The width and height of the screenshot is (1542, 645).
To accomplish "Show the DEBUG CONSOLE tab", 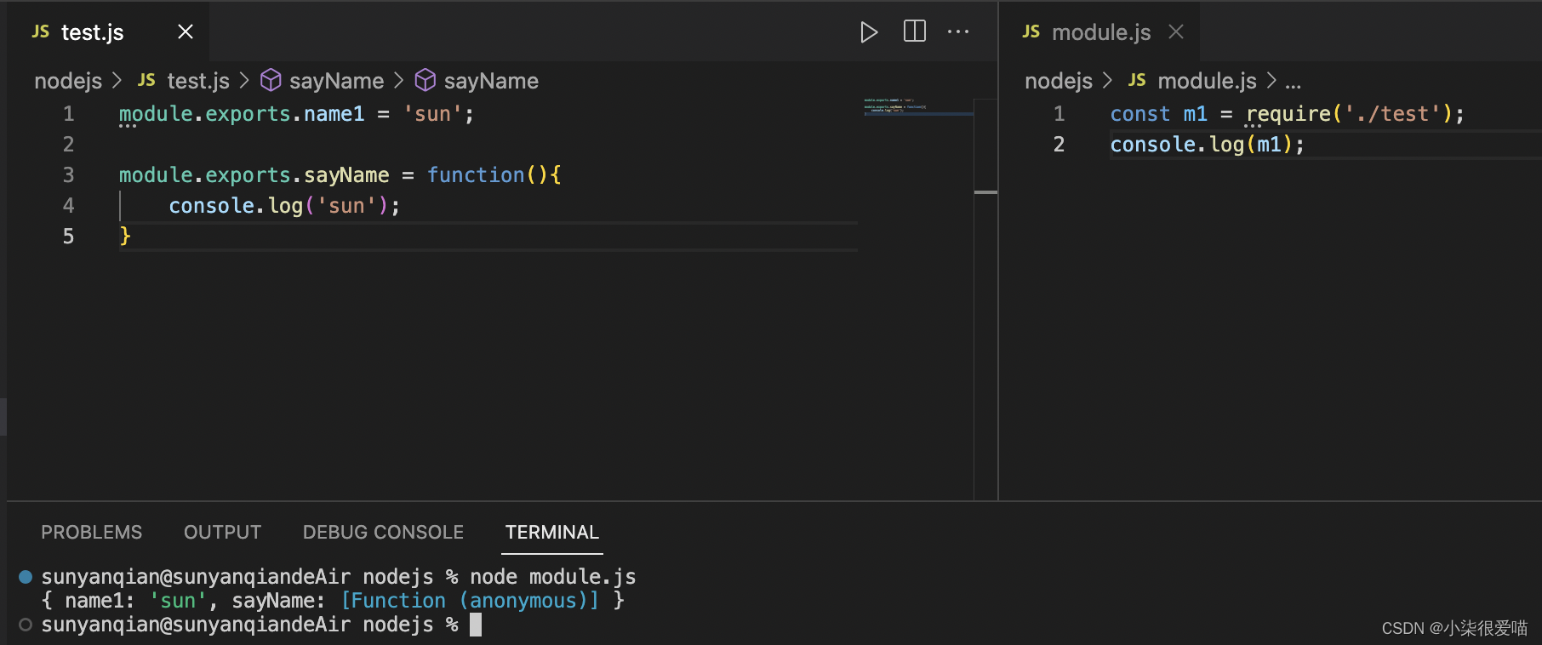I will (x=383, y=533).
